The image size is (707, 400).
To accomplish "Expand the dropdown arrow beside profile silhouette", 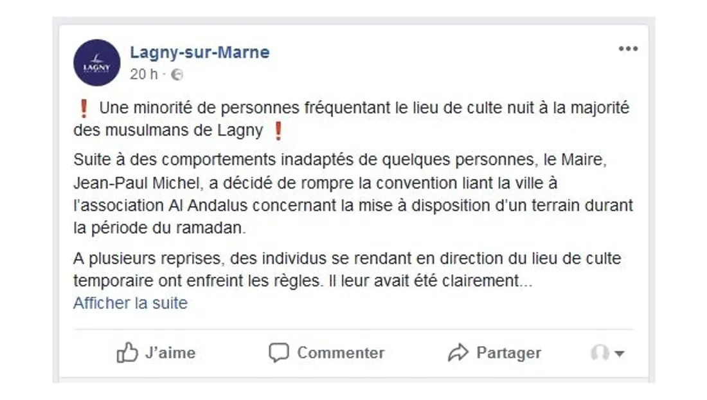I will pyautogui.click(x=619, y=353).
